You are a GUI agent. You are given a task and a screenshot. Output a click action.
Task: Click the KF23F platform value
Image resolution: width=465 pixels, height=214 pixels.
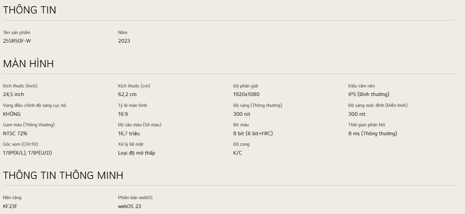(10, 206)
